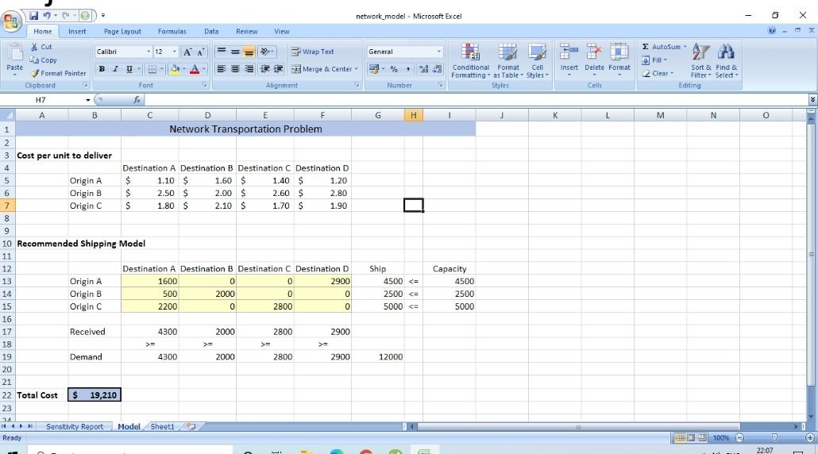Click AutoSum button
The image size is (818, 454).
pos(661,47)
